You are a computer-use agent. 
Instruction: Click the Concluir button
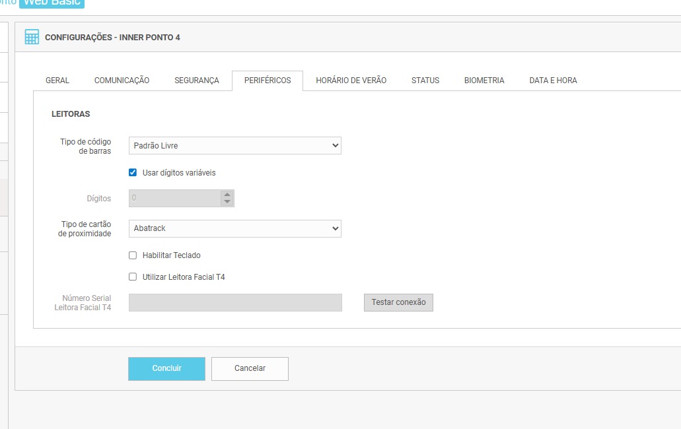click(x=166, y=369)
